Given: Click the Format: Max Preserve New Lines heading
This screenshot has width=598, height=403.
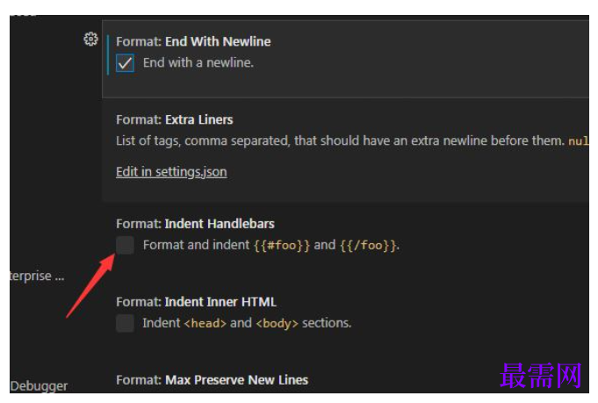Looking at the screenshot, I should coord(212,380).
